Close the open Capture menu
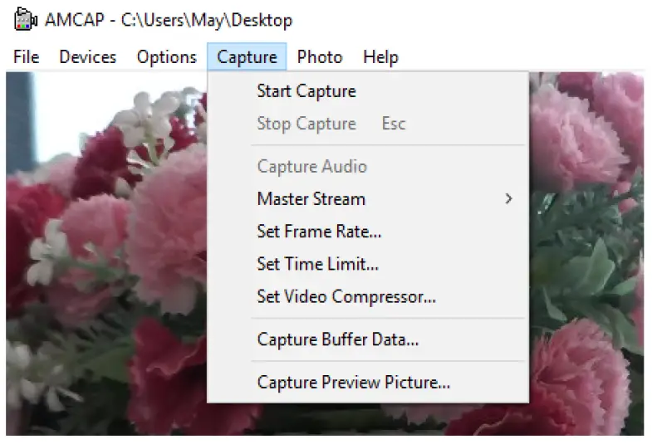Viewport: 652px width, 444px height. pyautogui.click(x=247, y=57)
